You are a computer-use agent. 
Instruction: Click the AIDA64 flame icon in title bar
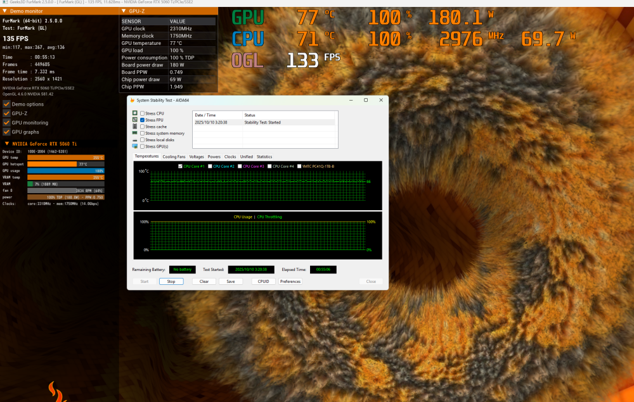pos(132,100)
